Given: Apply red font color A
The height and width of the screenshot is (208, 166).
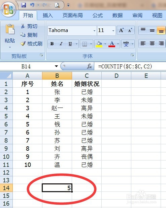Looking at the screenshot, I should coord(112,44).
